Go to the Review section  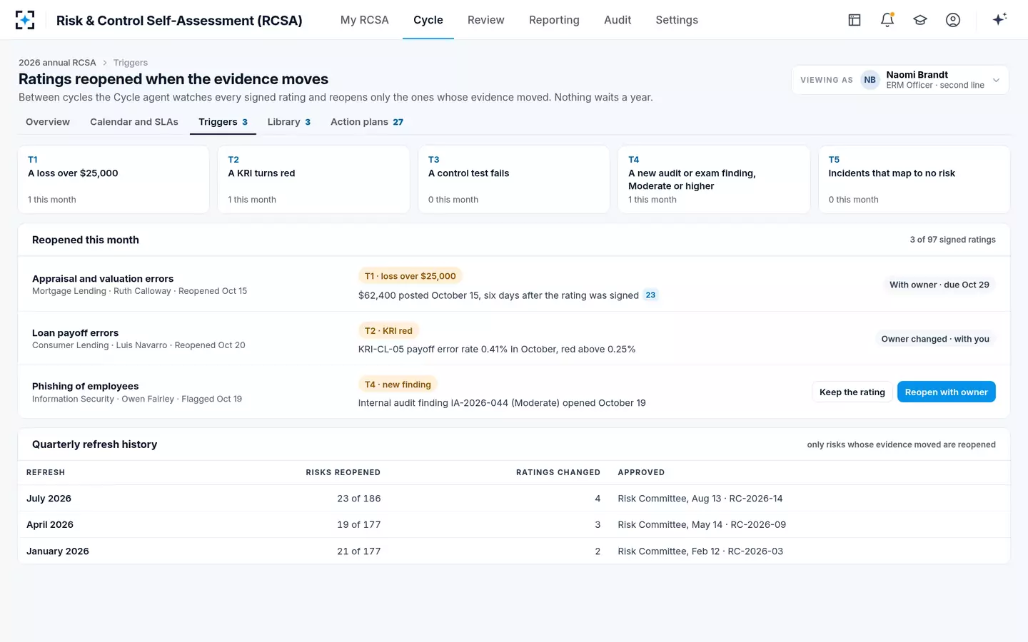(486, 20)
